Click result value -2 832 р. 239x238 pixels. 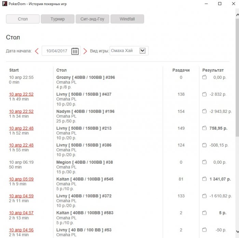click(x=218, y=94)
